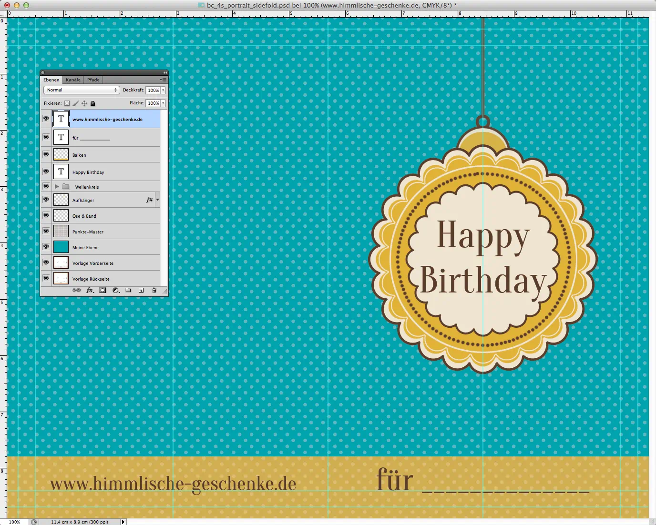656x525 pixels.
Task: Add a layer mask from panel footer
Action: click(102, 290)
